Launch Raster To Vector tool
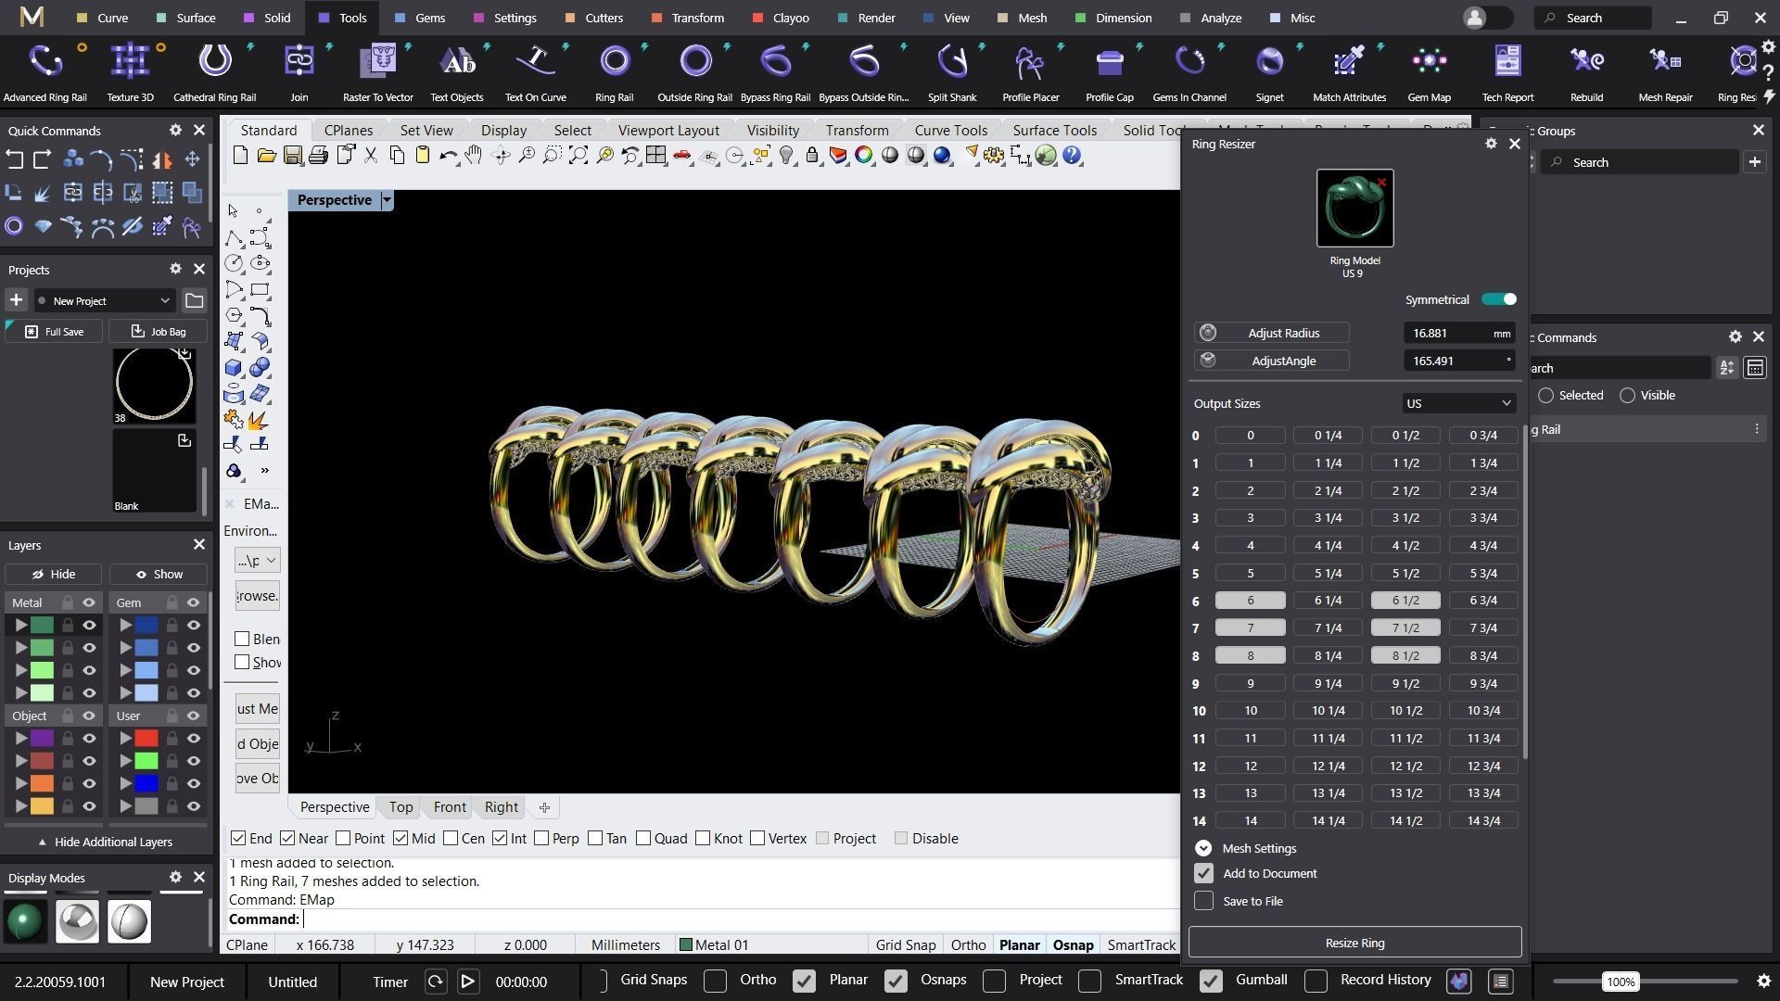 (377, 72)
